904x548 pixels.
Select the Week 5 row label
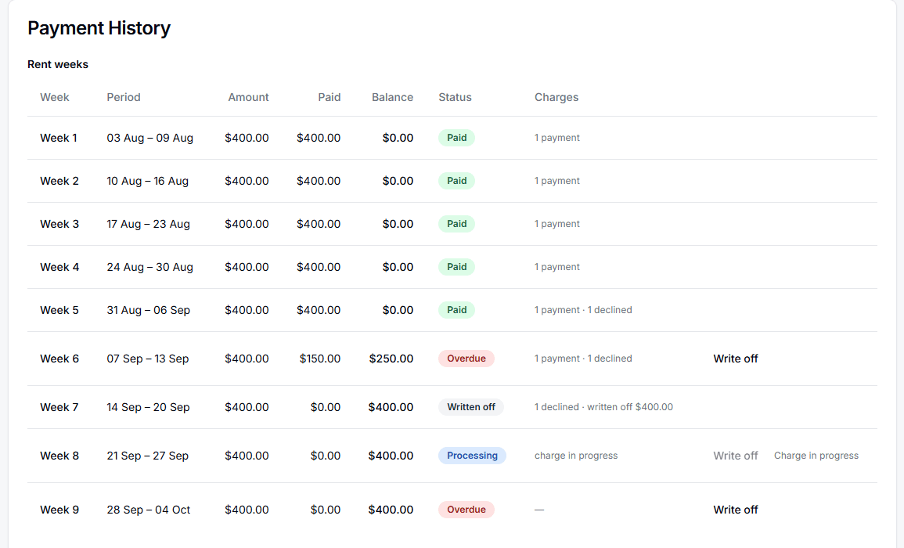click(x=59, y=310)
